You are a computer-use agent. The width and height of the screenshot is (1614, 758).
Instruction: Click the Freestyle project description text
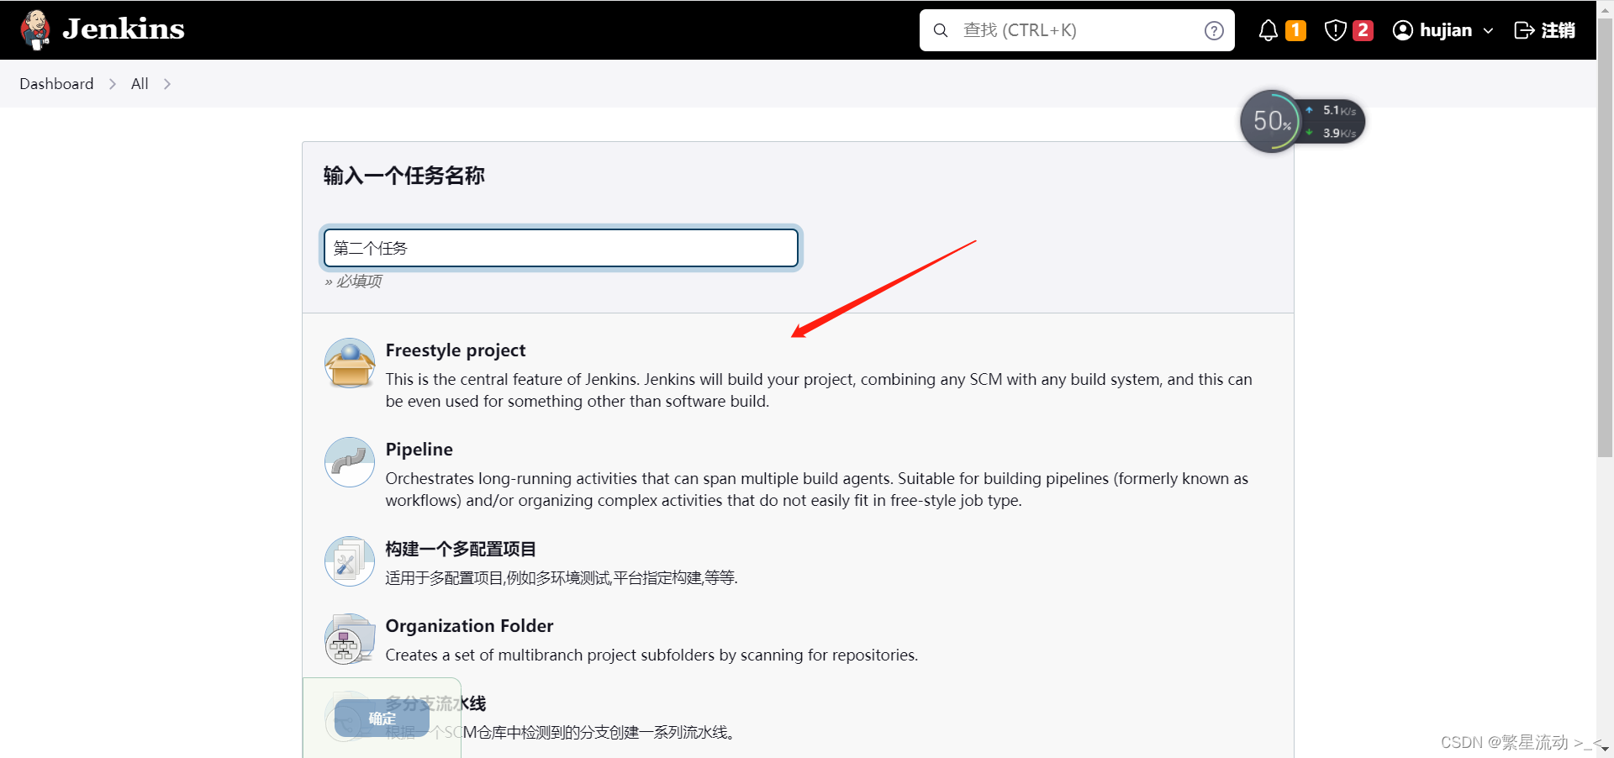(819, 390)
